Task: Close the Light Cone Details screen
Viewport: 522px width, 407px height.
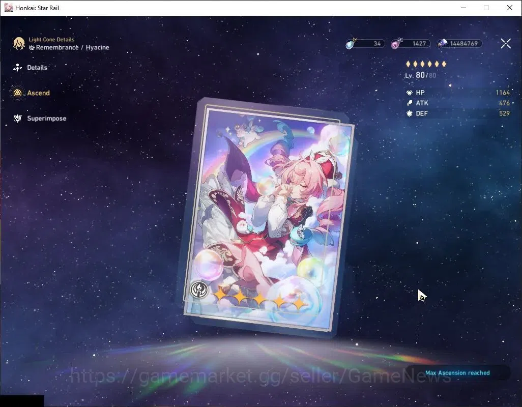Action: 506,43
